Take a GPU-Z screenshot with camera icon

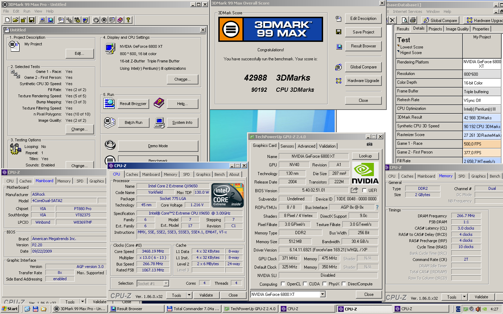pos(370,144)
